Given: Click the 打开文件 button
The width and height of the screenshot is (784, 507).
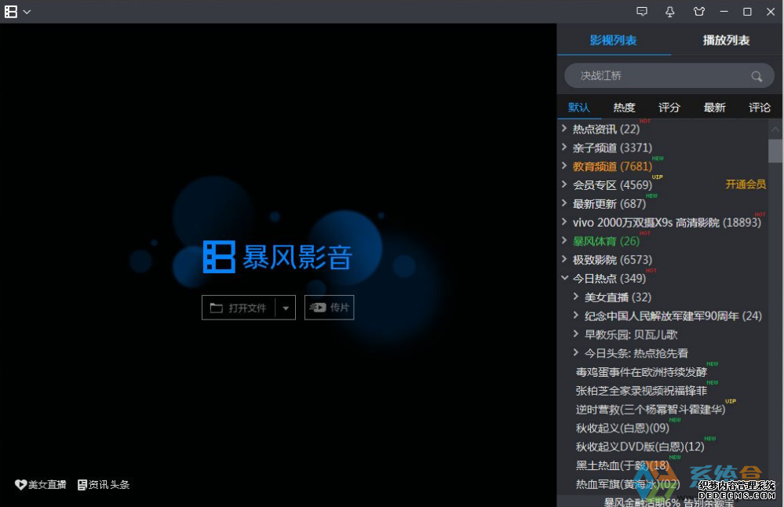Looking at the screenshot, I should point(239,308).
